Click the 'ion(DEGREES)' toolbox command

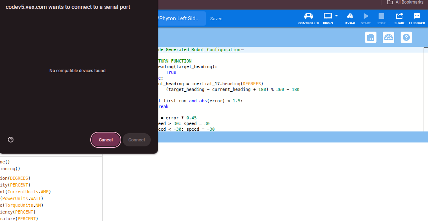point(15,178)
